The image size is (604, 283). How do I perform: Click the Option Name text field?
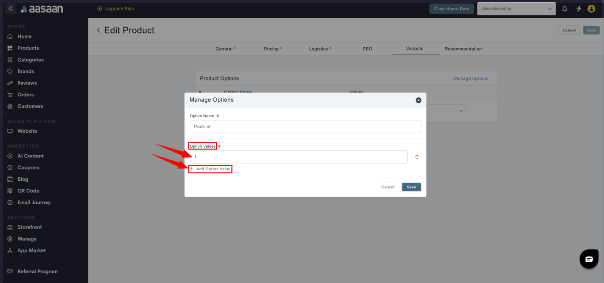305,126
